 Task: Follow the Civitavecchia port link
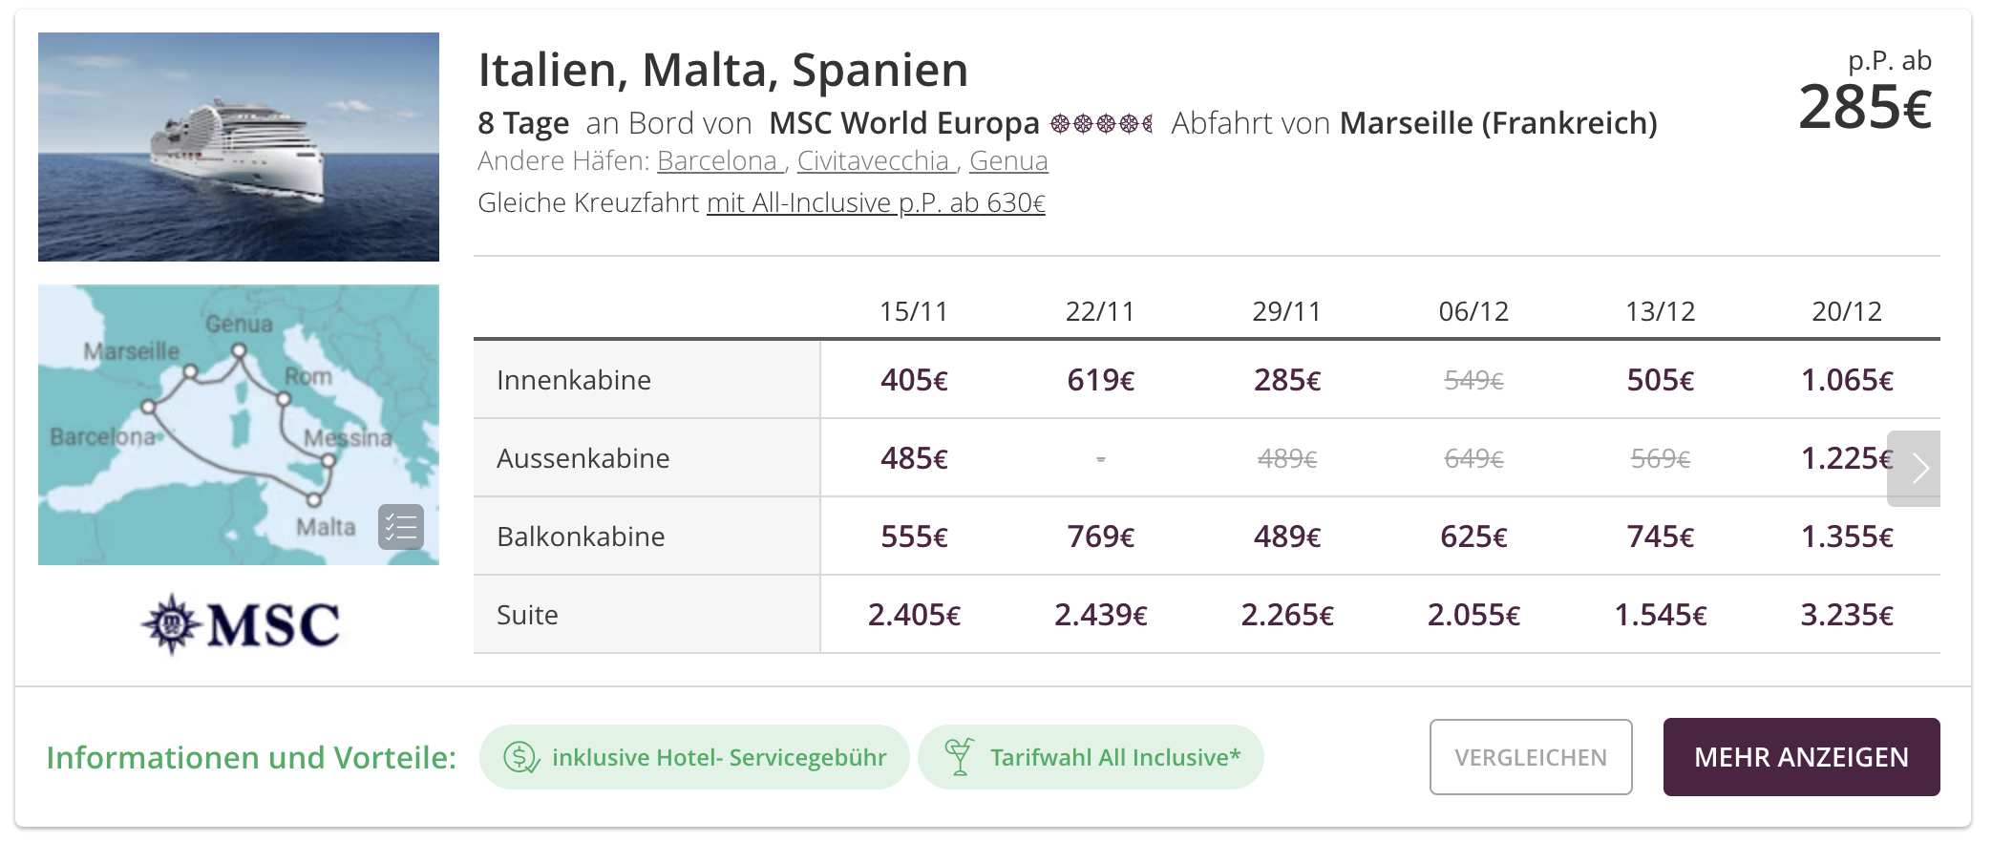875,161
